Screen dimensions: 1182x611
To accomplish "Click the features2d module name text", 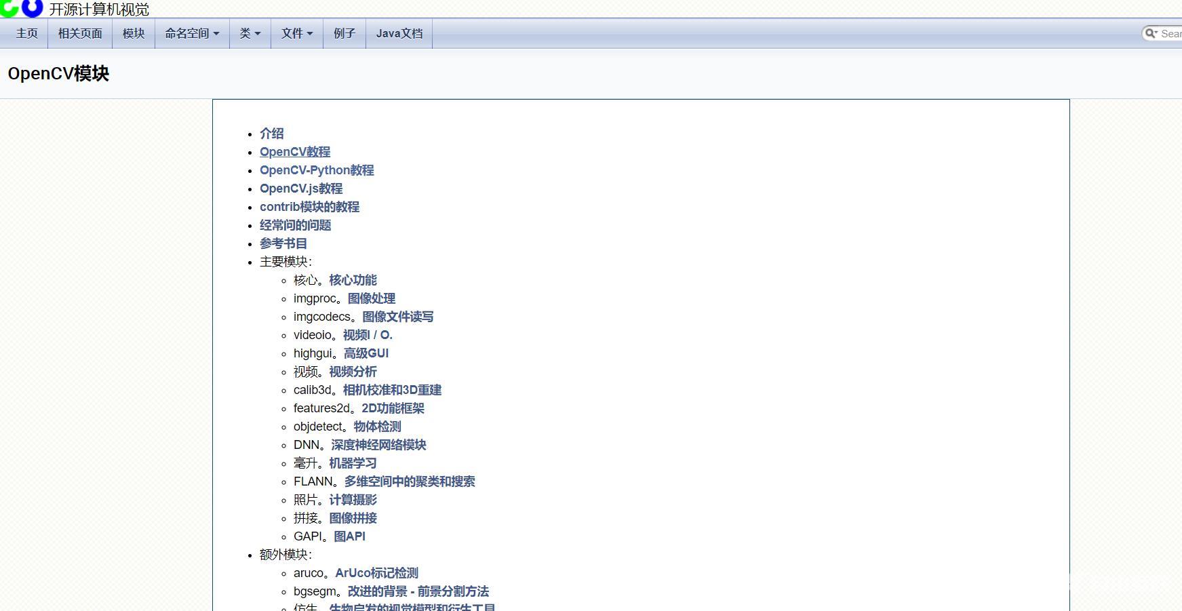I will (x=321, y=408).
